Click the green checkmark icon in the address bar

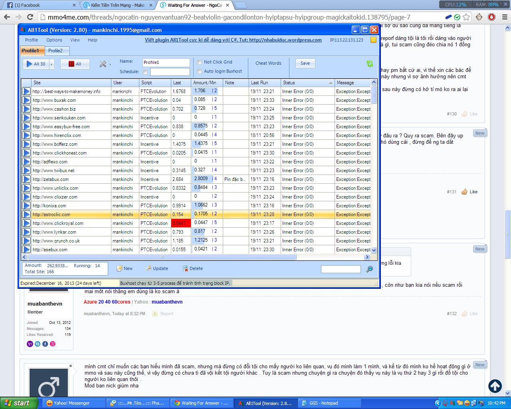click(457, 17)
